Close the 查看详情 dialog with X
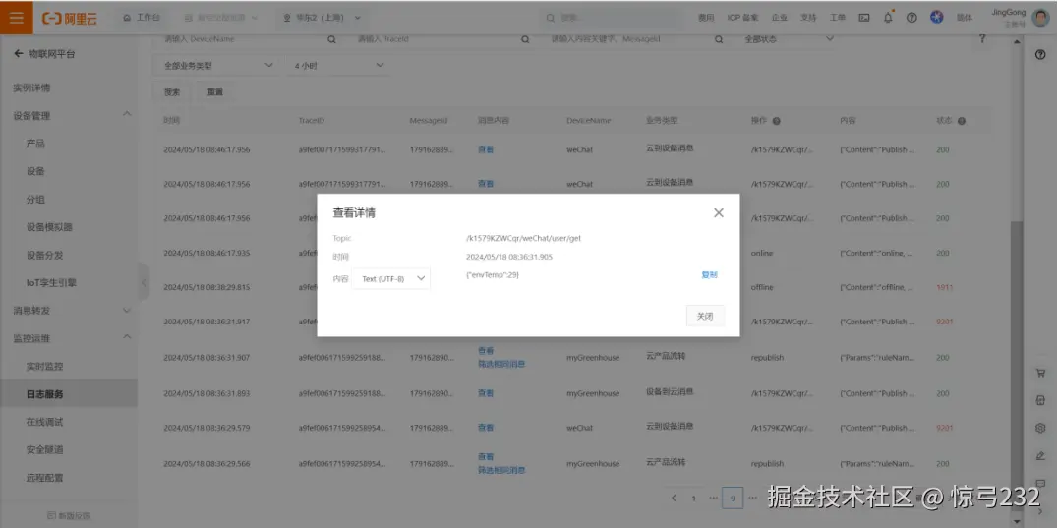Image resolution: width=1058 pixels, height=528 pixels. pyautogui.click(x=719, y=213)
